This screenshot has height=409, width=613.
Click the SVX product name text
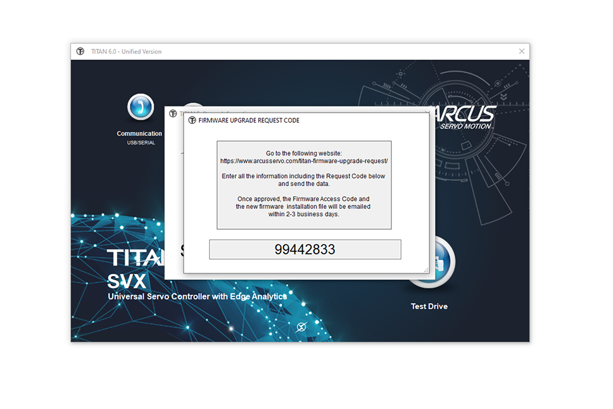point(127,282)
